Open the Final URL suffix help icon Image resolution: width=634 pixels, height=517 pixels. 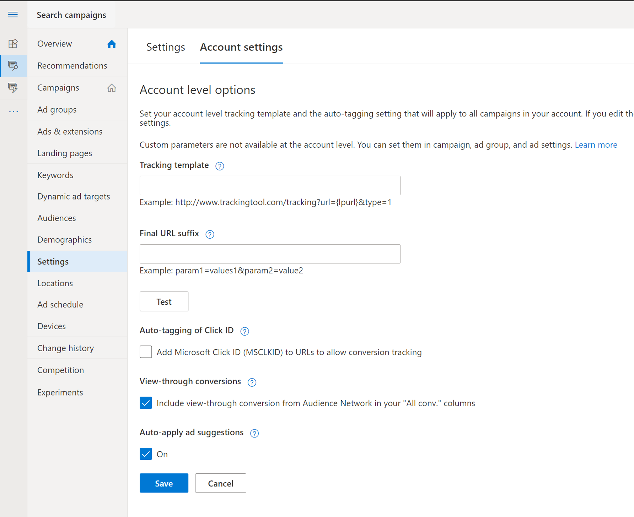[x=210, y=234]
